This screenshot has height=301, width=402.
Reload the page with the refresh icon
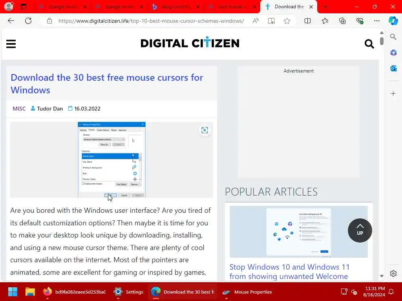[x=28, y=21]
